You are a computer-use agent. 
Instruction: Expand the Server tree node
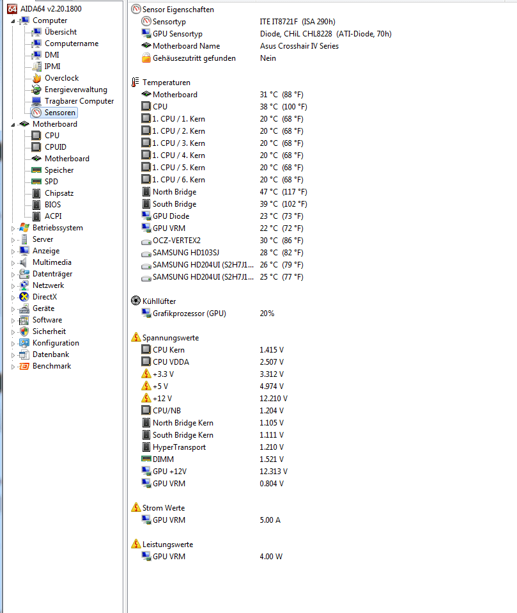(x=13, y=240)
